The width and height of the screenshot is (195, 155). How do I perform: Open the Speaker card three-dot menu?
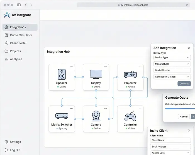pyautogui.click(x=71, y=67)
